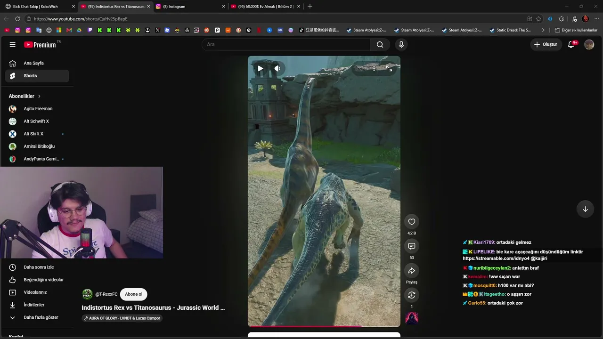Open Amiral Bitikoğlu channel
This screenshot has width=603, height=339.
pos(37,146)
